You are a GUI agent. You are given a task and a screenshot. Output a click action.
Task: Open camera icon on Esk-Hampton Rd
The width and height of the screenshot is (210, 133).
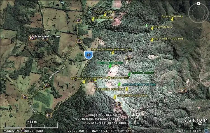(46, 86)
